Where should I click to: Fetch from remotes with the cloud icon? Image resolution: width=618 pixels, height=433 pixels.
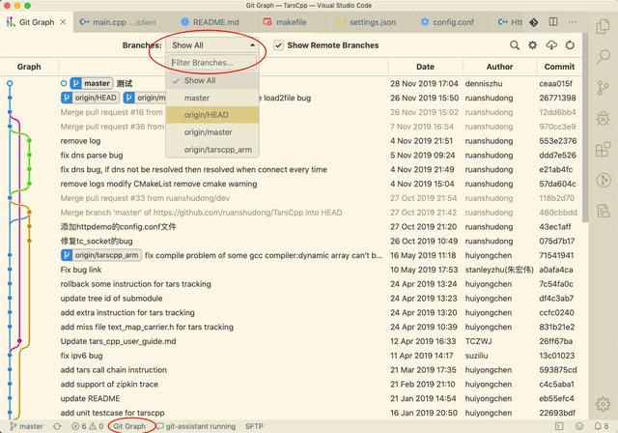[x=551, y=45]
